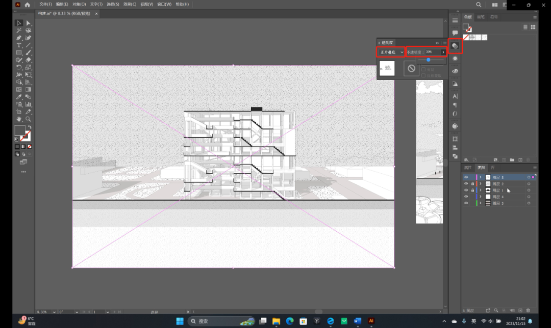Select the Selection (black arrow) tool
The image size is (551, 328).
[19, 23]
